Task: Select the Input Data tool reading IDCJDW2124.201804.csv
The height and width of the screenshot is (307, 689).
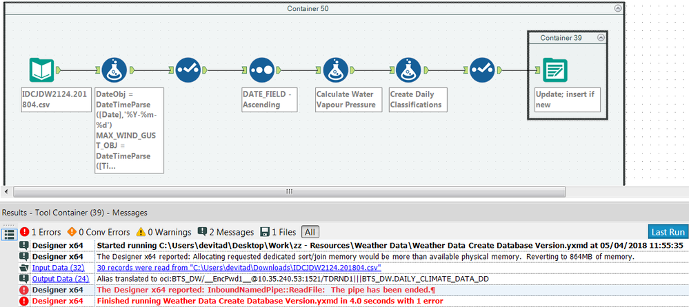Action: (42, 70)
